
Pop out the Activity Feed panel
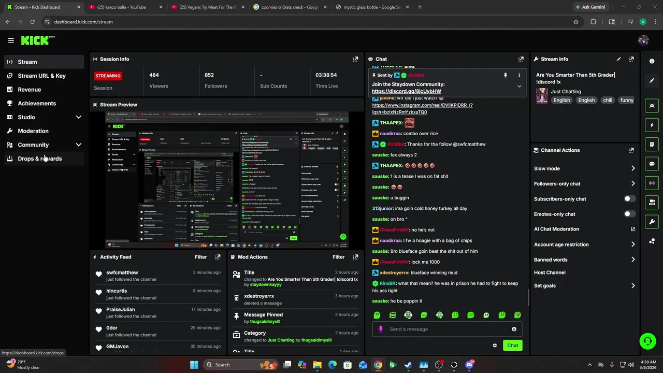(218, 257)
